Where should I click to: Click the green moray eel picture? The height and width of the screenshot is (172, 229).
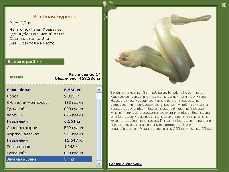(x=163, y=49)
